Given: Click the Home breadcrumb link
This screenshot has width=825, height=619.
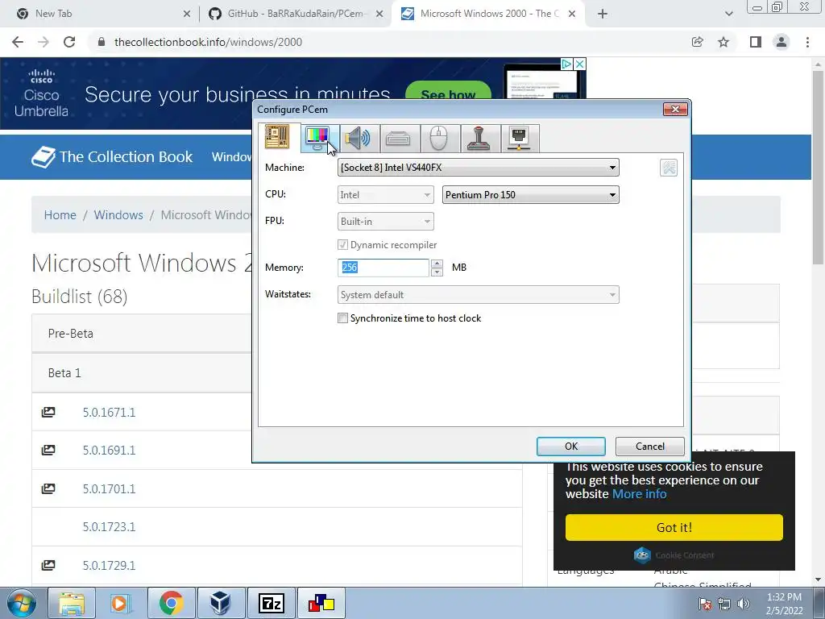Looking at the screenshot, I should point(60,214).
